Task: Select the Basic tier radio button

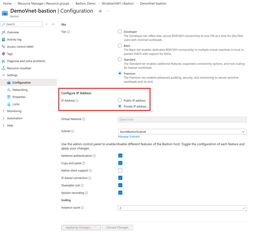Action: [x=120, y=45]
